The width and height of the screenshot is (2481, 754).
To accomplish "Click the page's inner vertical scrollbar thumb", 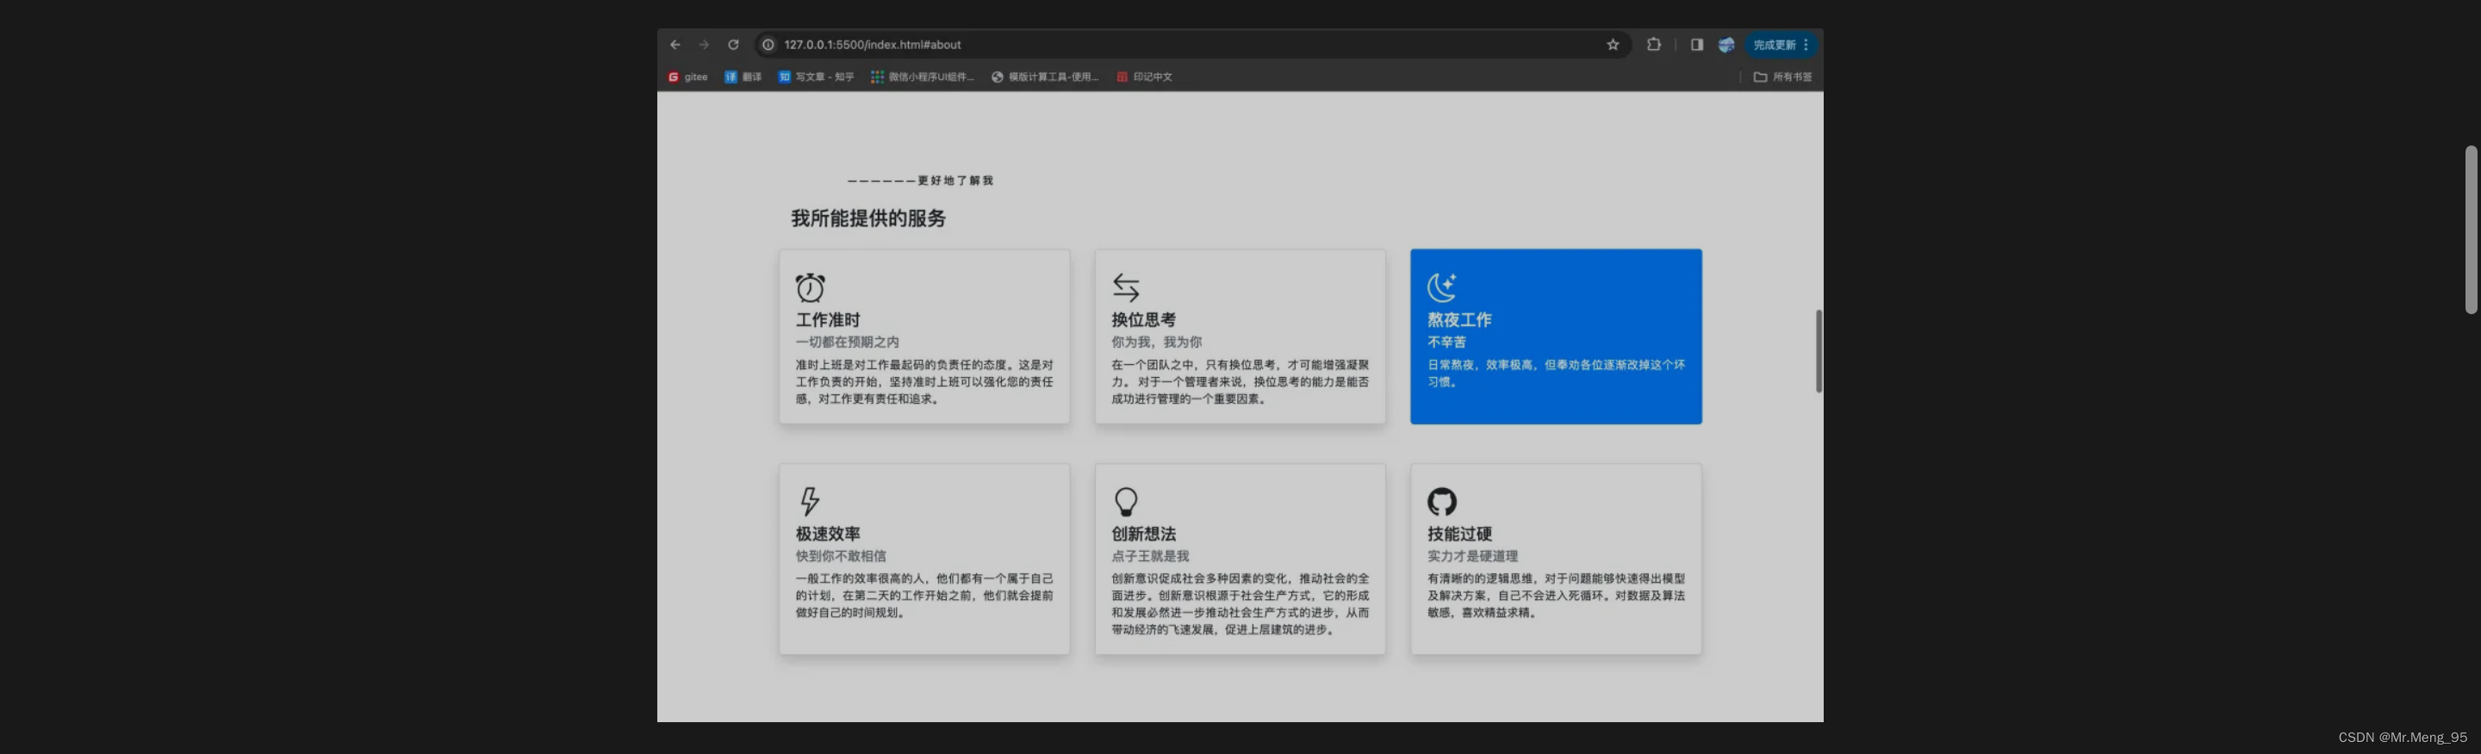I will click(x=1819, y=351).
